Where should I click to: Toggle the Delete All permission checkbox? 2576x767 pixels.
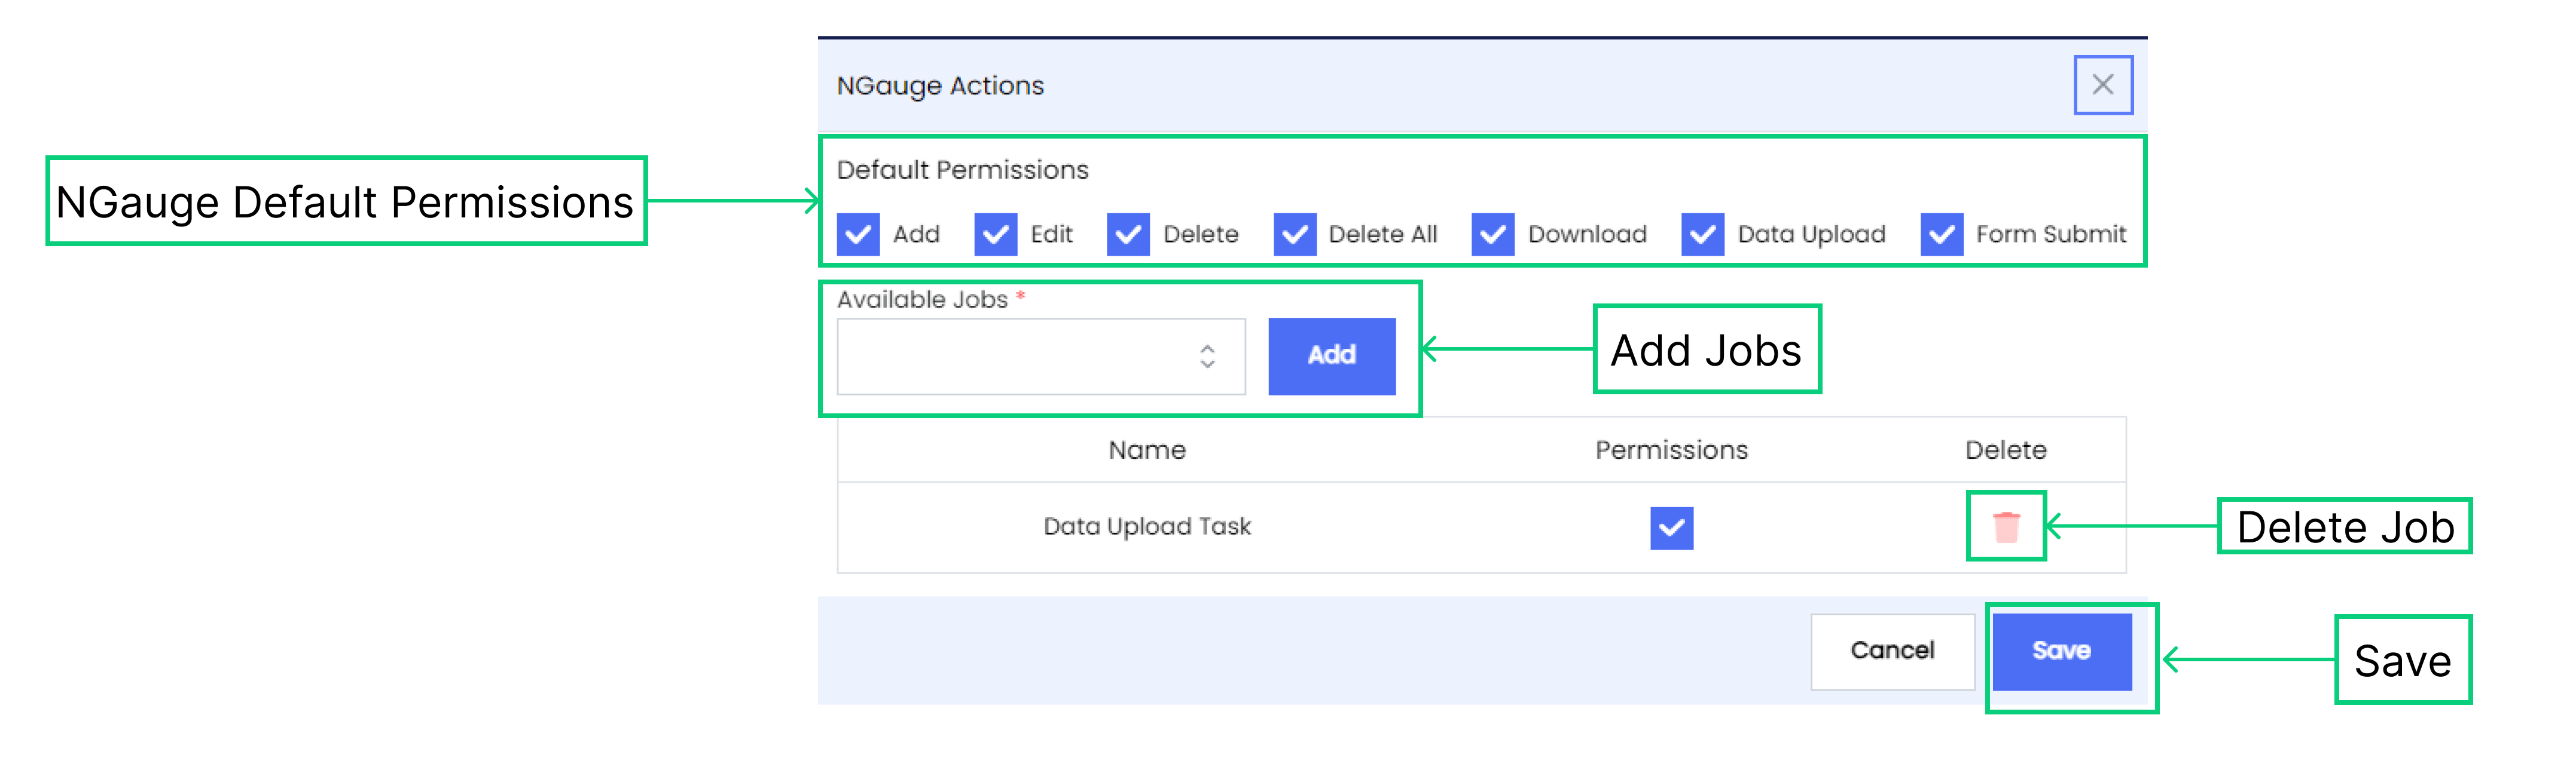[x=1294, y=235]
